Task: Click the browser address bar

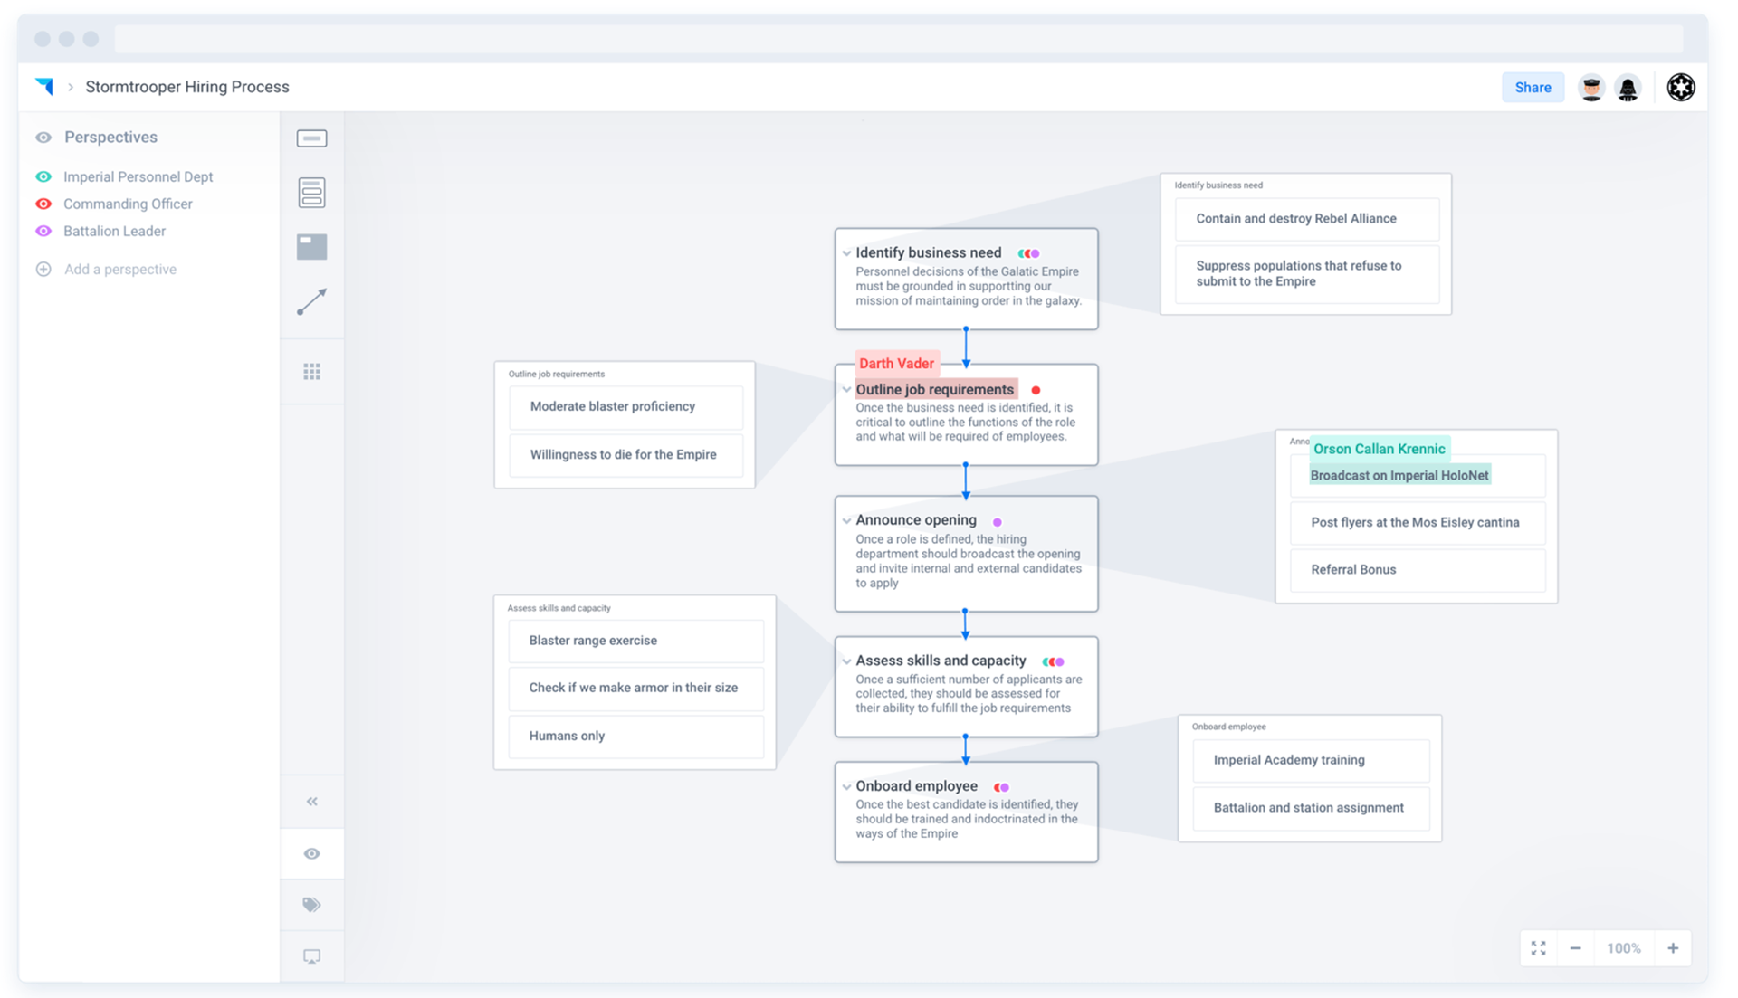Action: (x=899, y=39)
